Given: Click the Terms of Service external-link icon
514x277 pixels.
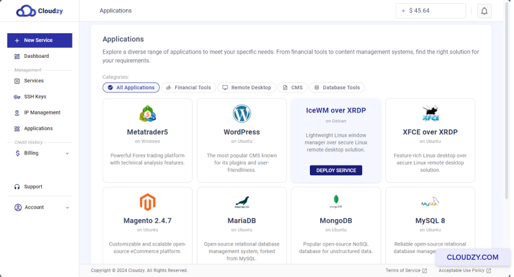Looking at the screenshot, I should pyautogui.click(x=424, y=271).
